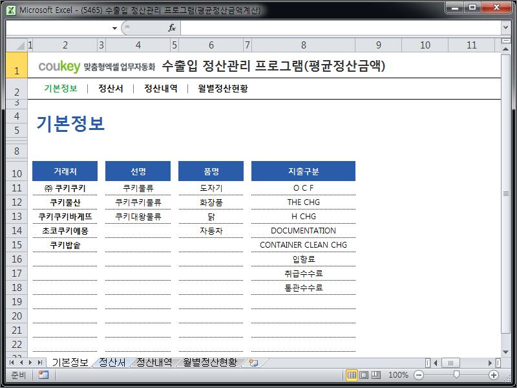Click the insert new worksheet icon
Screen dimensions: 517x388
tap(253, 363)
